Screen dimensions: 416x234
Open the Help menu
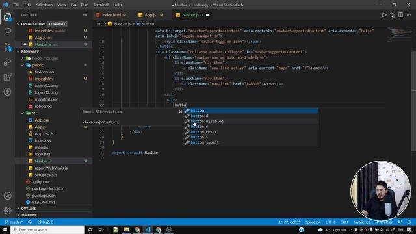pyautogui.click(x=117, y=5)
